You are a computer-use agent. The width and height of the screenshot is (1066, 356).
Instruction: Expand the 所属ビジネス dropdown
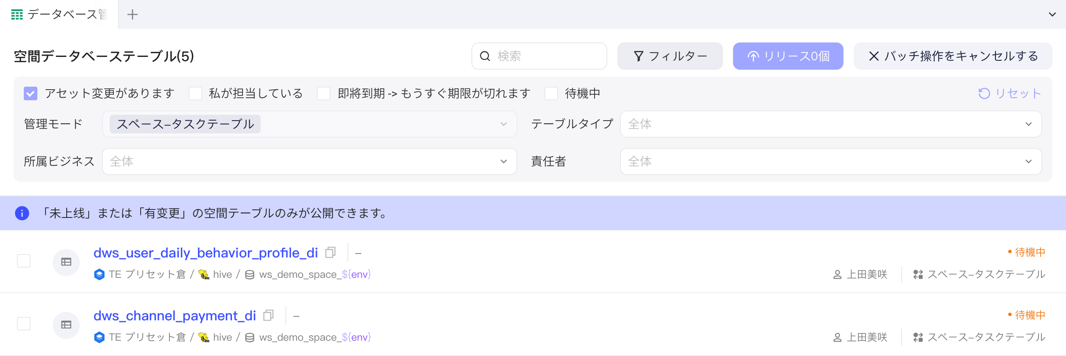[309, 161]
